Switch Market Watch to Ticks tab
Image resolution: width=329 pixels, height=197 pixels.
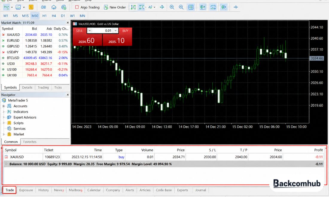tap(58, 87)
